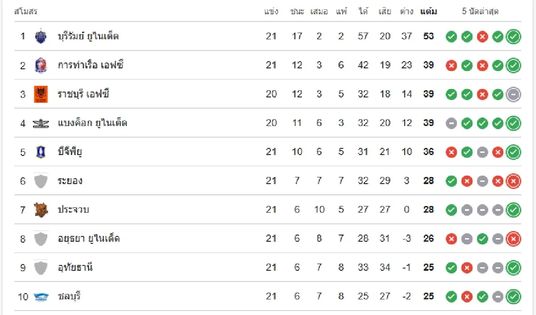The width and height of the screenshot is (536, 315).
Task: Open the บุรีรัมย์ ยูไนเต็ด team link
Action: tap(88, 36)
